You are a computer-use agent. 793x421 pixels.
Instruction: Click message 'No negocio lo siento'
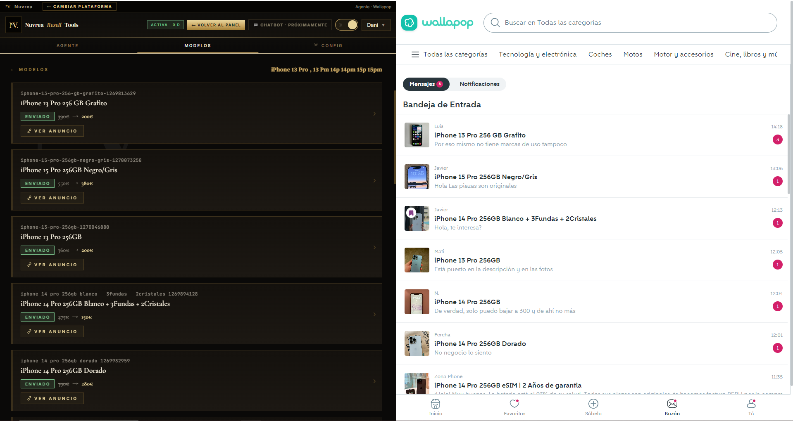[463, 353]
